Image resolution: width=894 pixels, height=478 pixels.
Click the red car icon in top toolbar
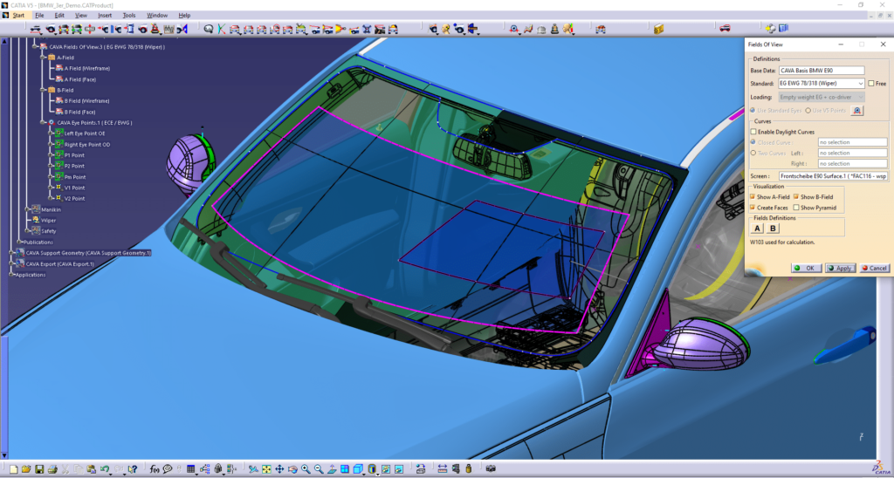click(725, 29)
